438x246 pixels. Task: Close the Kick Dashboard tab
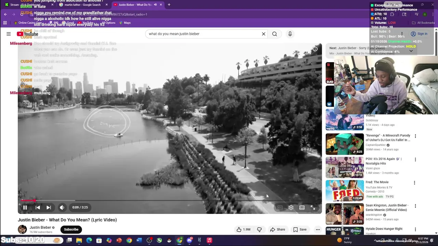tap(52, 5)
